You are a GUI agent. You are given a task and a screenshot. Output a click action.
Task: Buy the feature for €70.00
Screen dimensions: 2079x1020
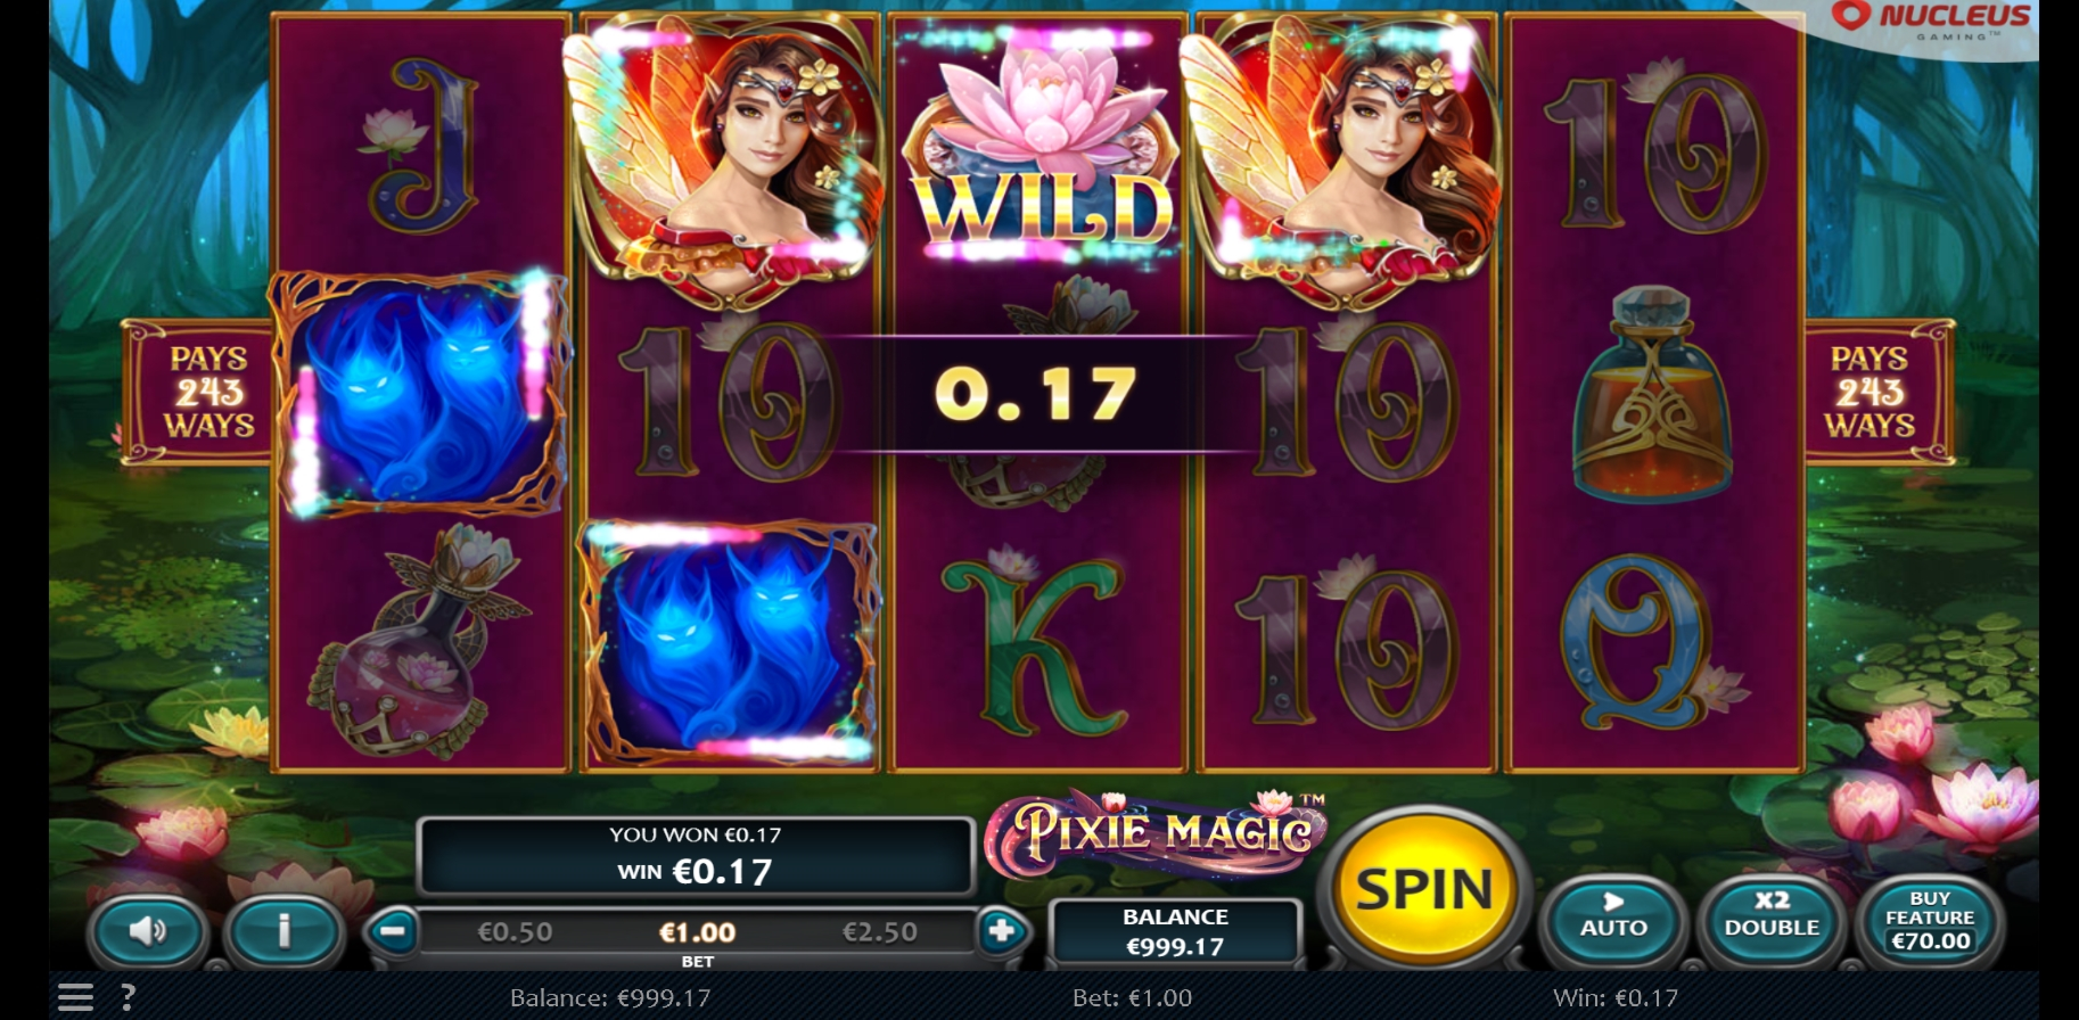[x=1930, y=919]
